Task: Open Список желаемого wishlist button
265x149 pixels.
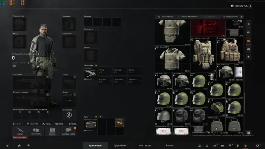Action: (188, 17)
